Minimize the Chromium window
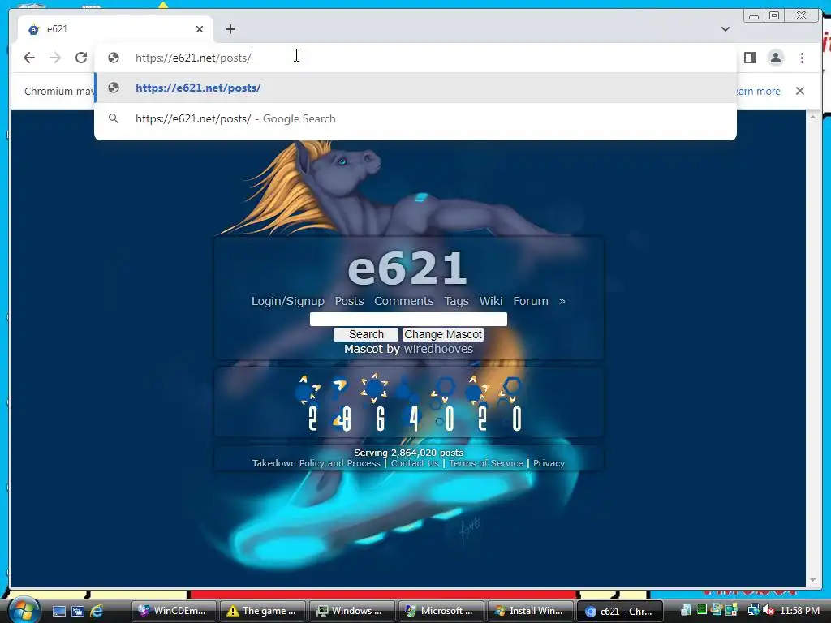 pyautogui.click(x=754, y=16)
